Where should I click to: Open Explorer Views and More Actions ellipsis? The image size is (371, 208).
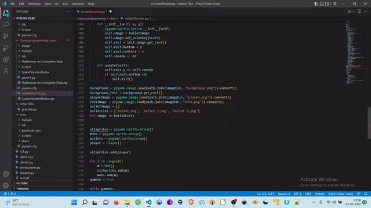pyautogui.click(x=68, y=12)
